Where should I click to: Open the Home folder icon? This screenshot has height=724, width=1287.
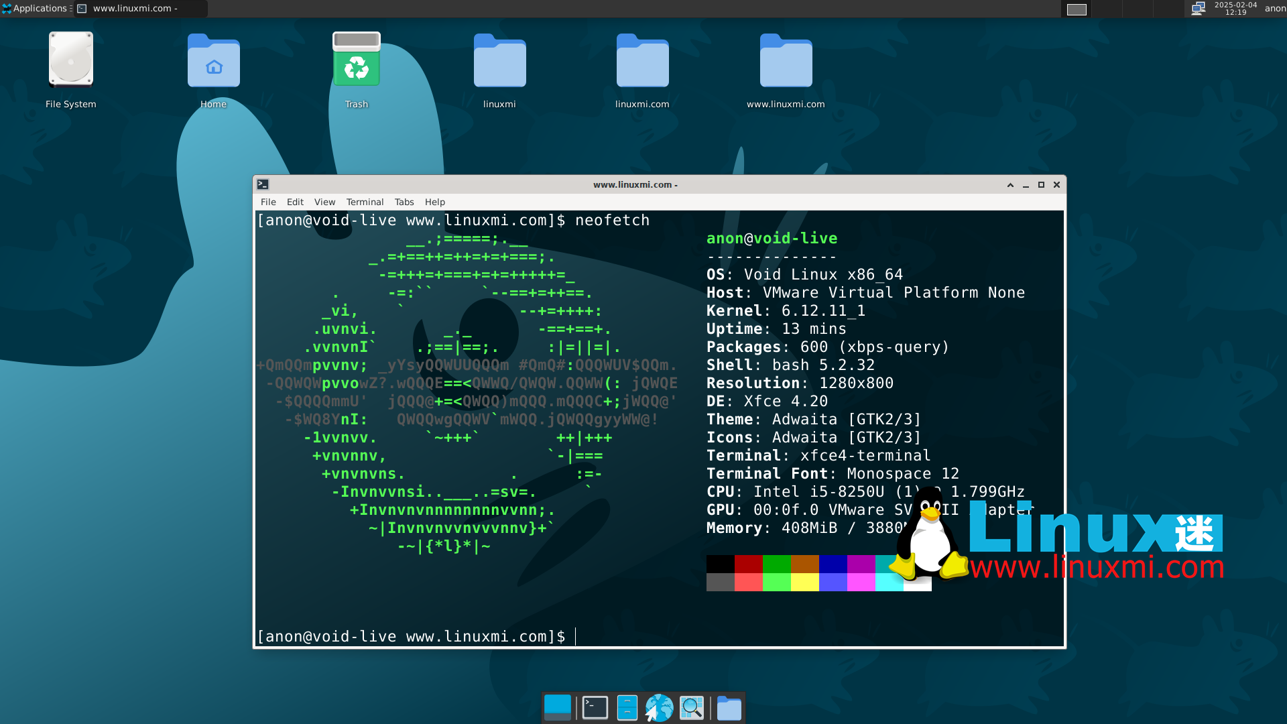pos(213,62)
